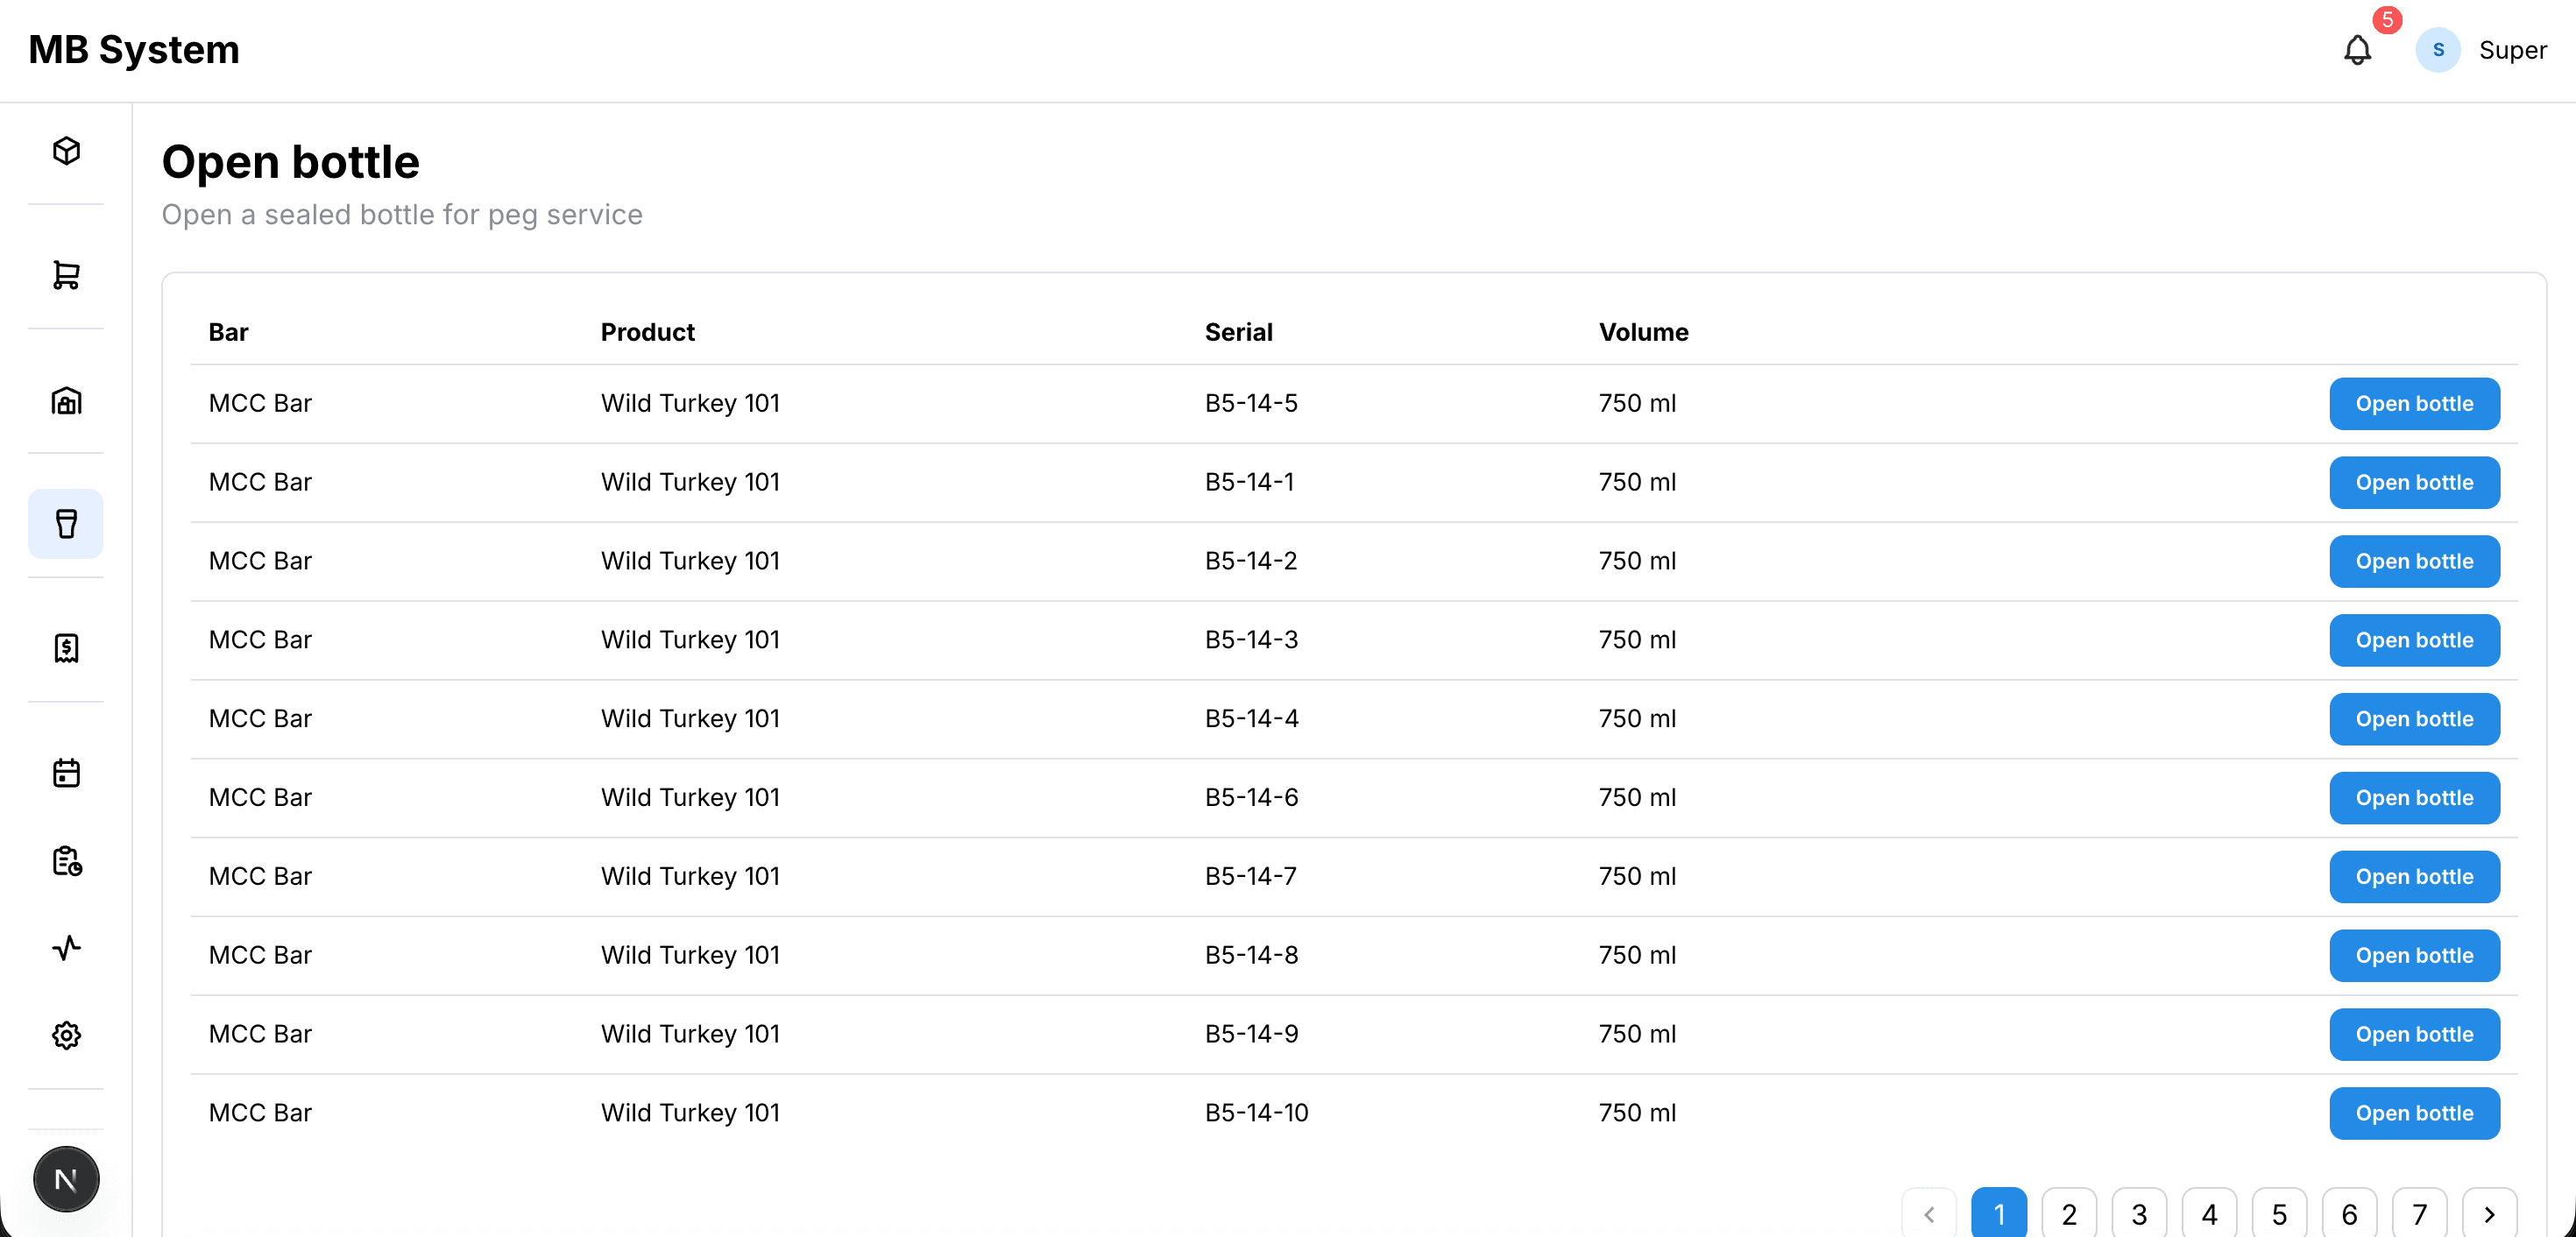Viewport: 2576px width, 1237px height.
Task: Go to pagination page 2
Action: 2069,1214
